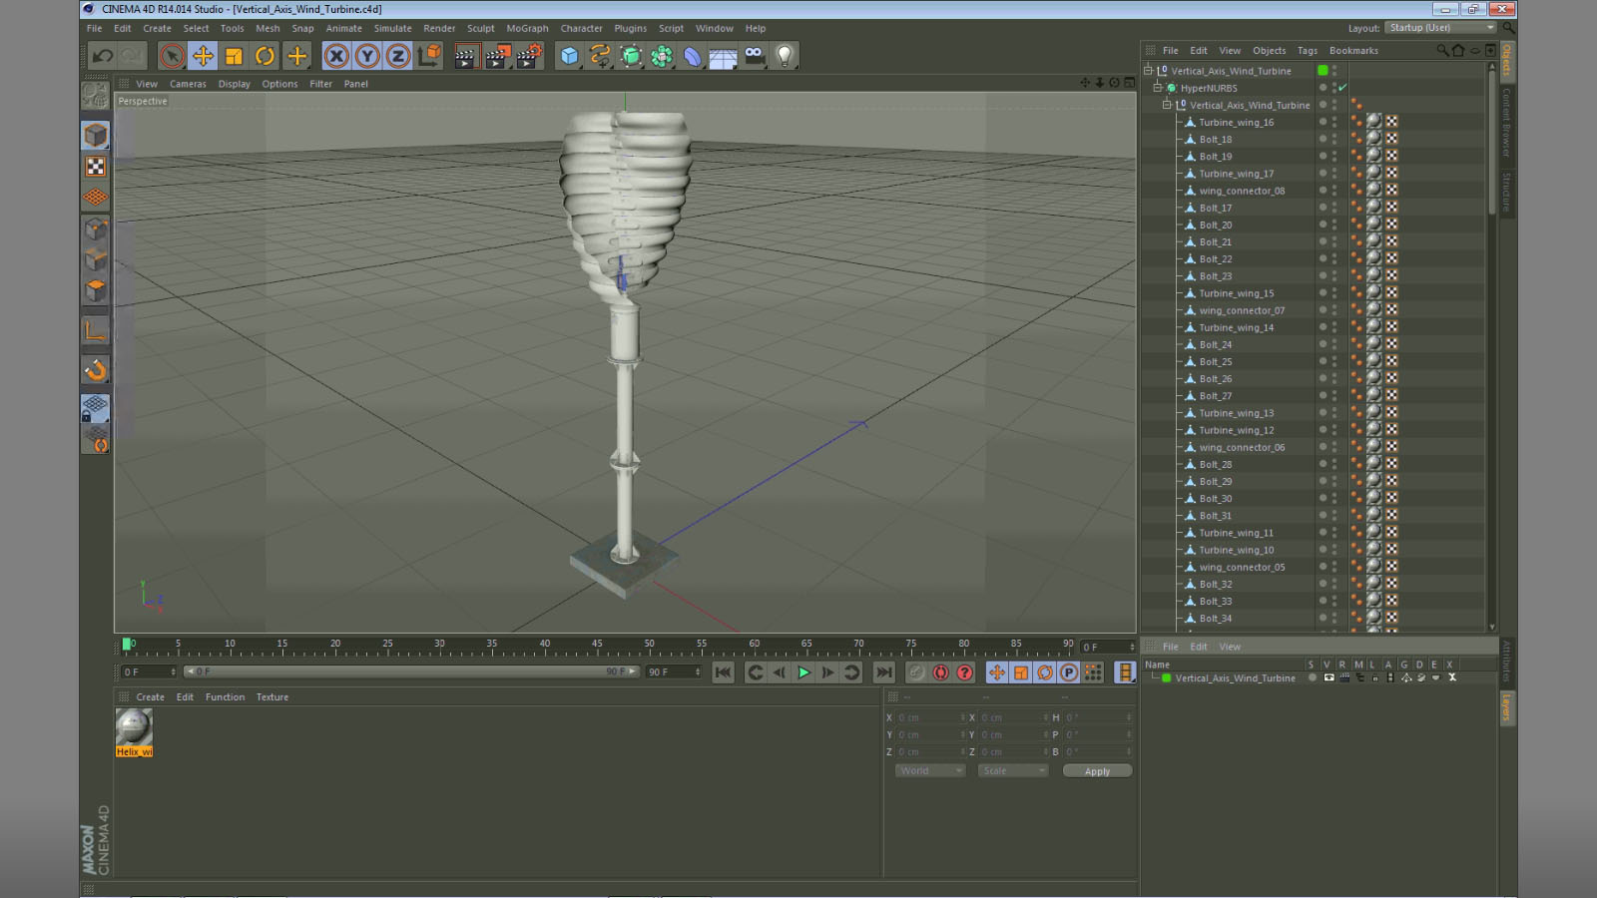This screenshot has width=1597, height=898.
Task: Open the floor environment objects icon
Action: 723,57
